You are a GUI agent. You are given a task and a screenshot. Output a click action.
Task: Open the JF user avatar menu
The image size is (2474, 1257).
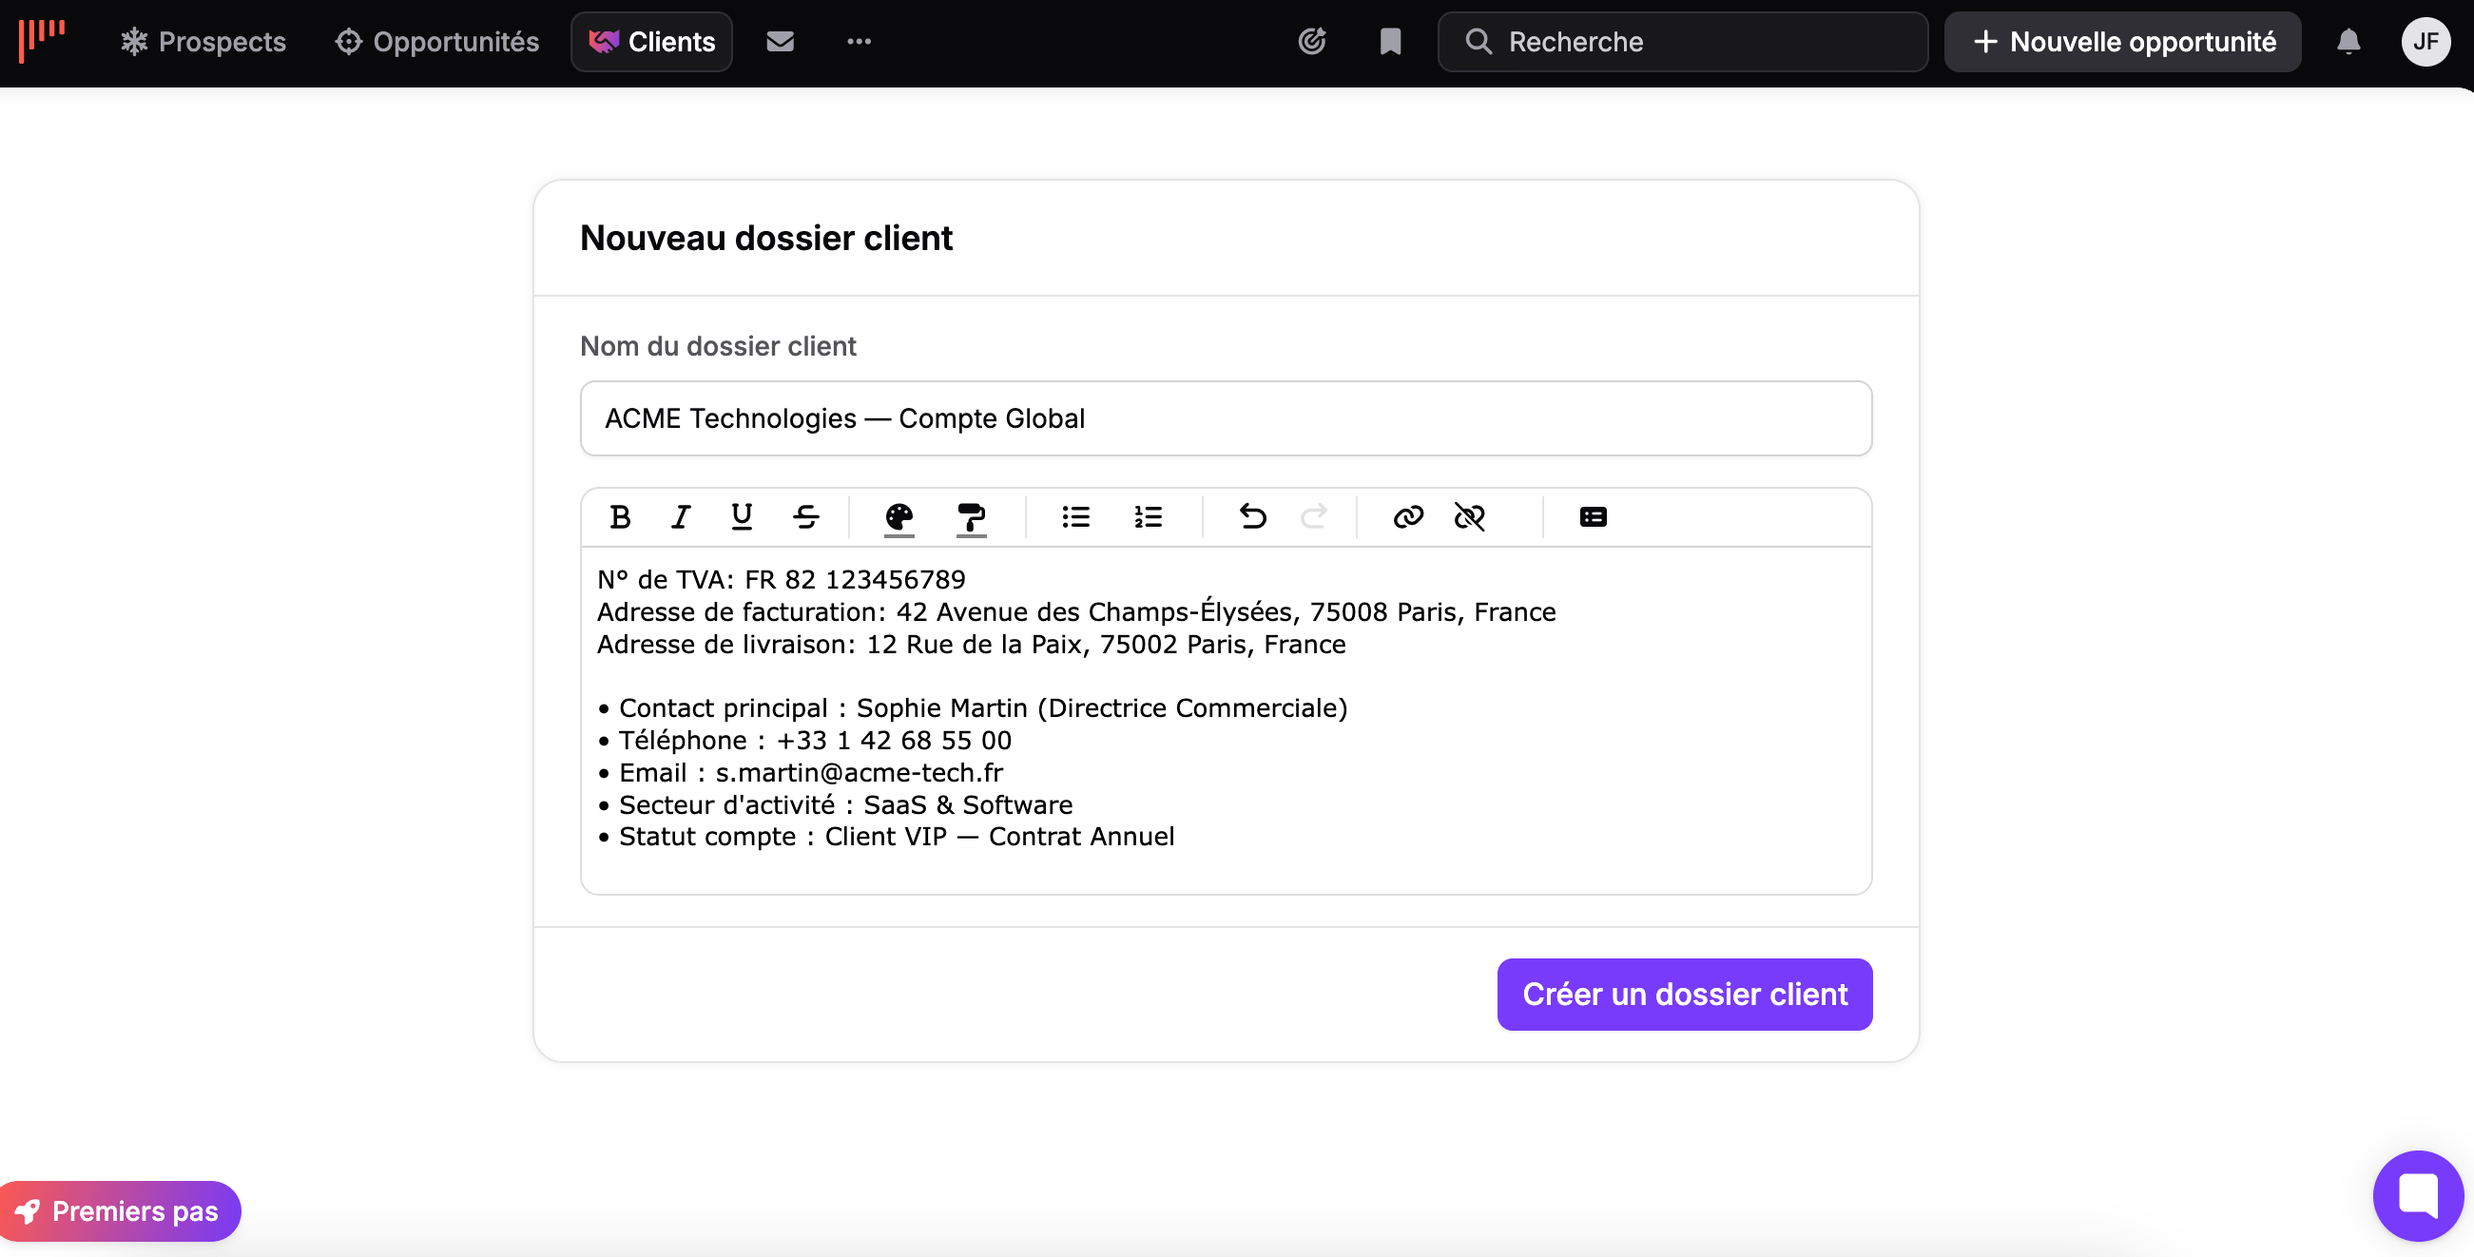point(2426,41)
